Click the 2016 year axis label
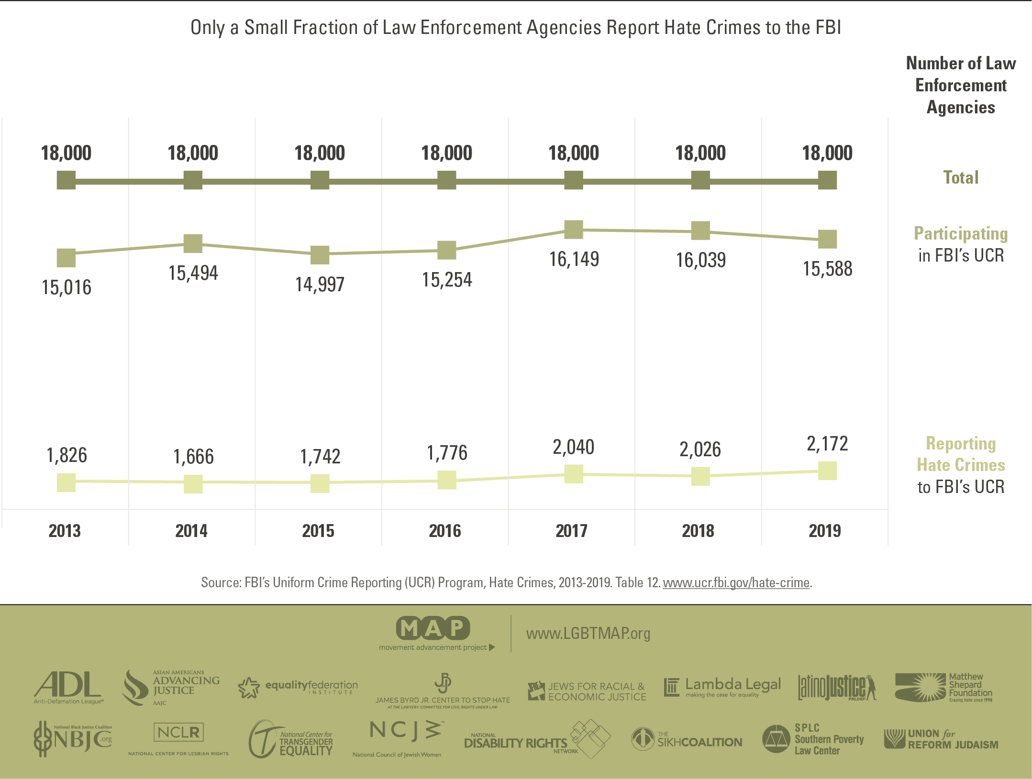The width and height of the screenshot is (1032, 779). click(445, 531)
